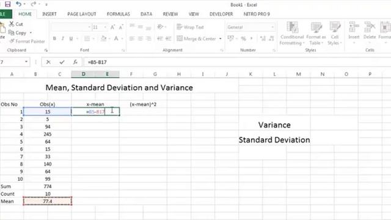Viewport: 391px width, 220px height.
Task: Open the REVIEW tab
Action: click(x=170, y=14)
